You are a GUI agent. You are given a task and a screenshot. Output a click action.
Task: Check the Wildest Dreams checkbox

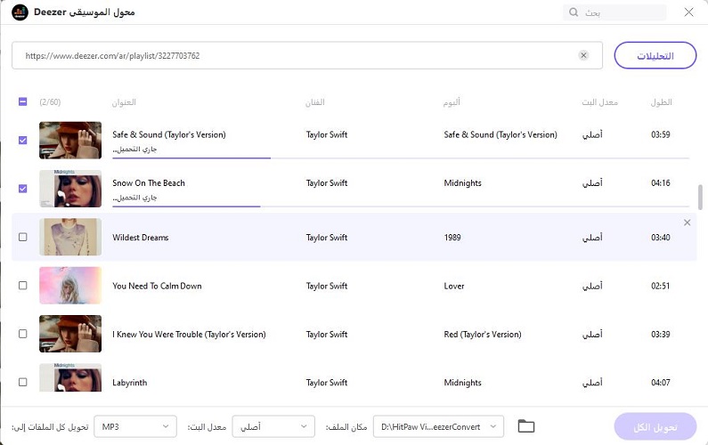(x=22, y=237)
